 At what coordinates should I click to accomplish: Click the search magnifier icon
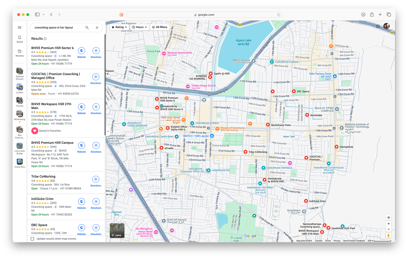87,27
